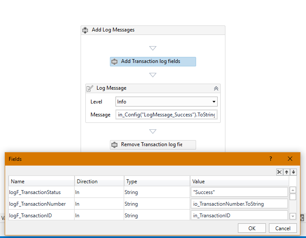Click the Add Transaction log fields activity icon
Image resolution: width=306 pixels, height=238 pixels.
114,62
